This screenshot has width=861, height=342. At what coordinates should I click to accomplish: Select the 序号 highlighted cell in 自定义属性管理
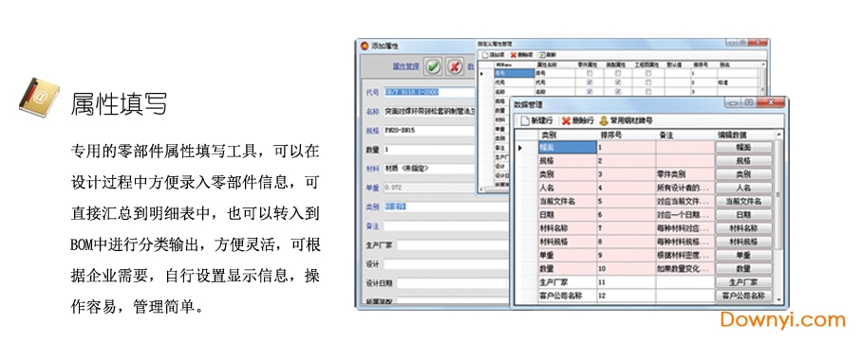point(514,73)
